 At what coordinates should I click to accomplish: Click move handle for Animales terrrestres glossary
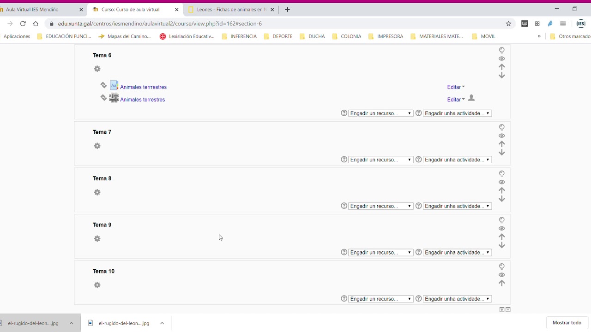tap(103, 85)
